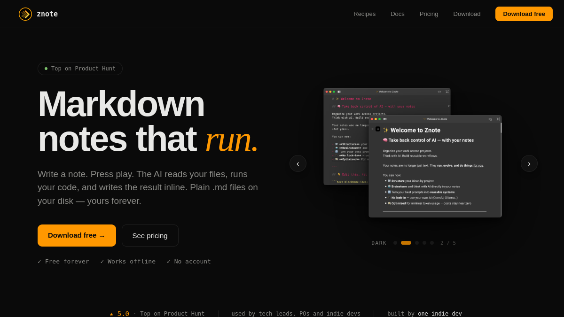Click the hero Download free button

[x=77, y=235]
